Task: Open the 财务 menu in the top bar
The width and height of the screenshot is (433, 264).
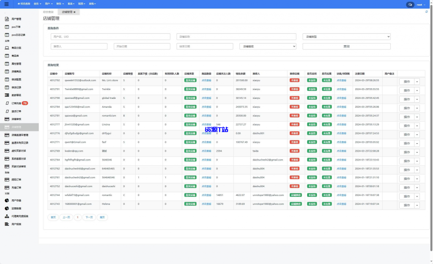Action: click(x=60, y=4)
